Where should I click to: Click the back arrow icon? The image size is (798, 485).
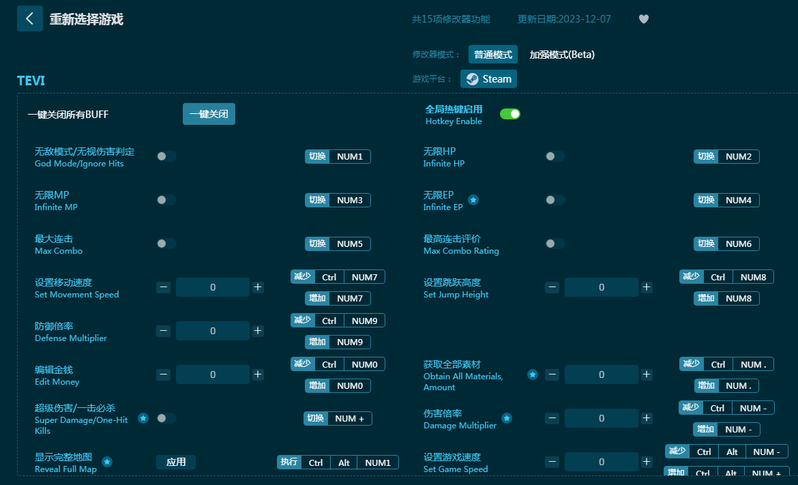[x=29, y=18]
